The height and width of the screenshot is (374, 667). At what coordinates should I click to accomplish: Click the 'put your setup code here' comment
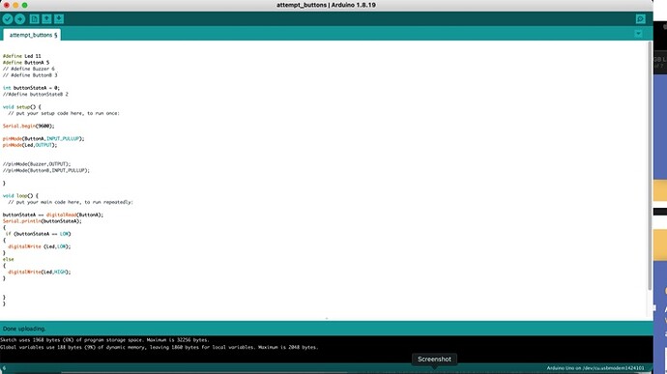[64, 113]
